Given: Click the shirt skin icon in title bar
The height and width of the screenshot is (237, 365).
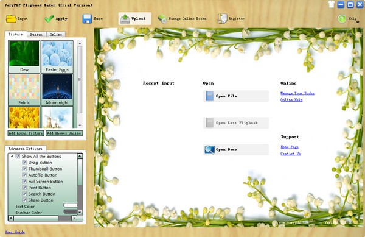Looking at the screenshot, I should point(332,4).
